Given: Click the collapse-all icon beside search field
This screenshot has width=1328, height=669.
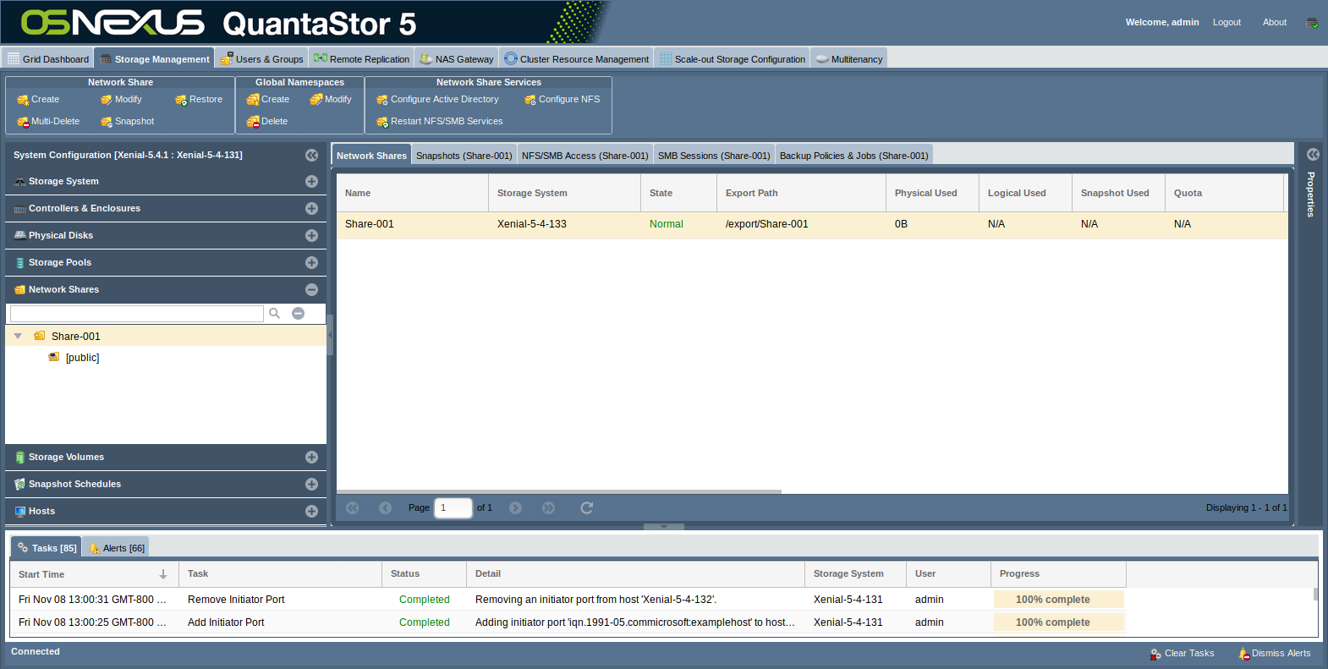Looking at the screenshot, I should (x=299, y=314).
